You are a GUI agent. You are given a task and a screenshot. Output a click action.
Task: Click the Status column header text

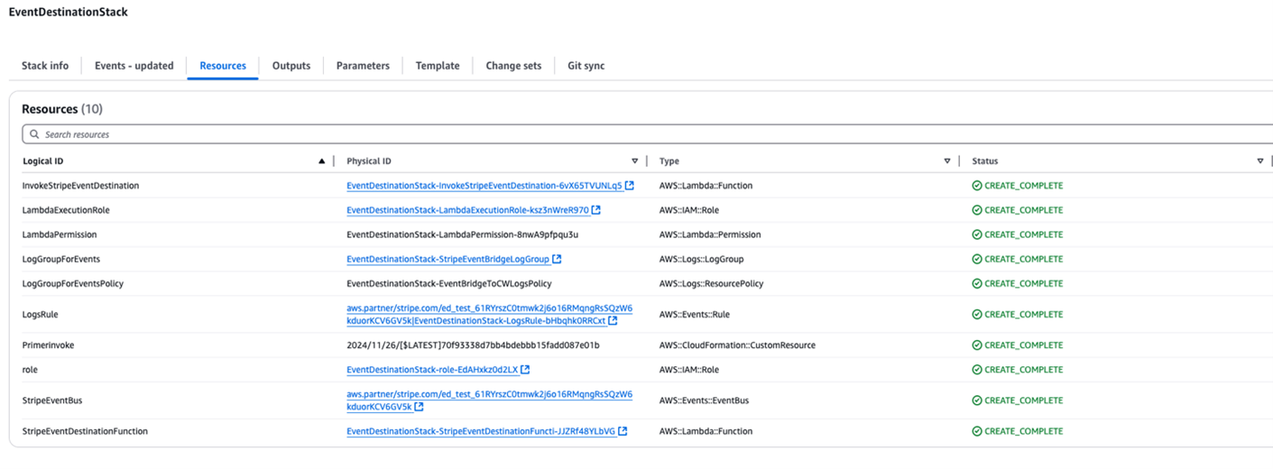[985, 161]
